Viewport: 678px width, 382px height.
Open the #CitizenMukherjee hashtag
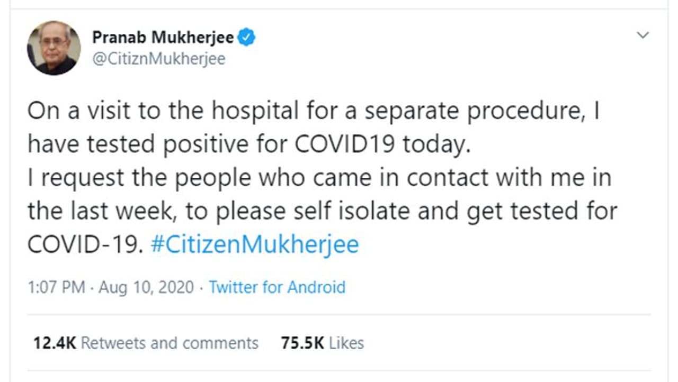tap(255, 244)
